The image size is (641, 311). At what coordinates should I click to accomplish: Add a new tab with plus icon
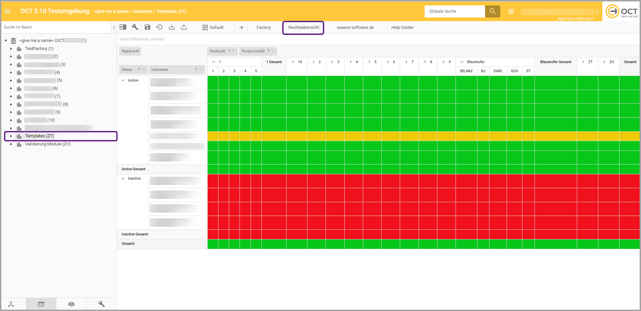pos(242,28)
